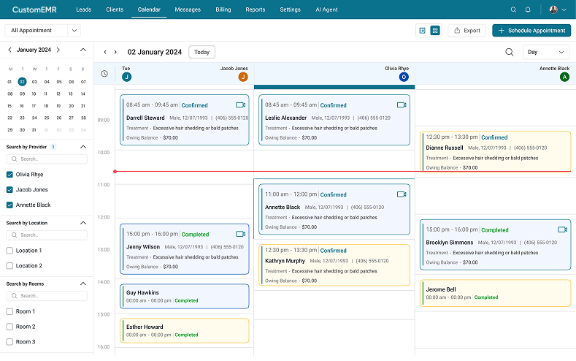Click video icon on Darrell Steward appointment
Viewport: 576px width, 361px height.
click(x=240, y=105)
